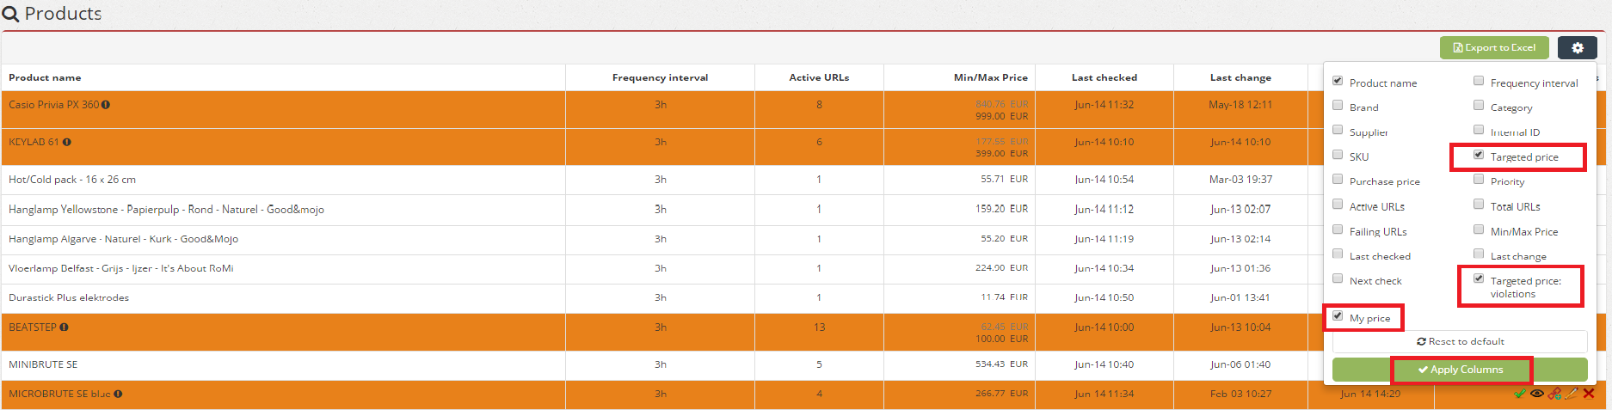Image resolution: width=1612 pixels, height=410 pixels.
Task: Enable the Brand column checkbox
Action: click(x=1338, y=105)
